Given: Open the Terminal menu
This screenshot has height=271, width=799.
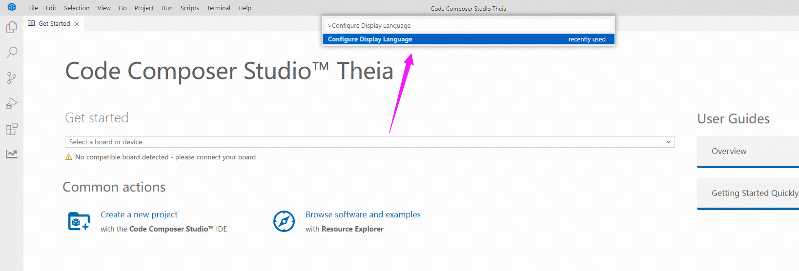Looking at the screenshot, I should 218,8.
